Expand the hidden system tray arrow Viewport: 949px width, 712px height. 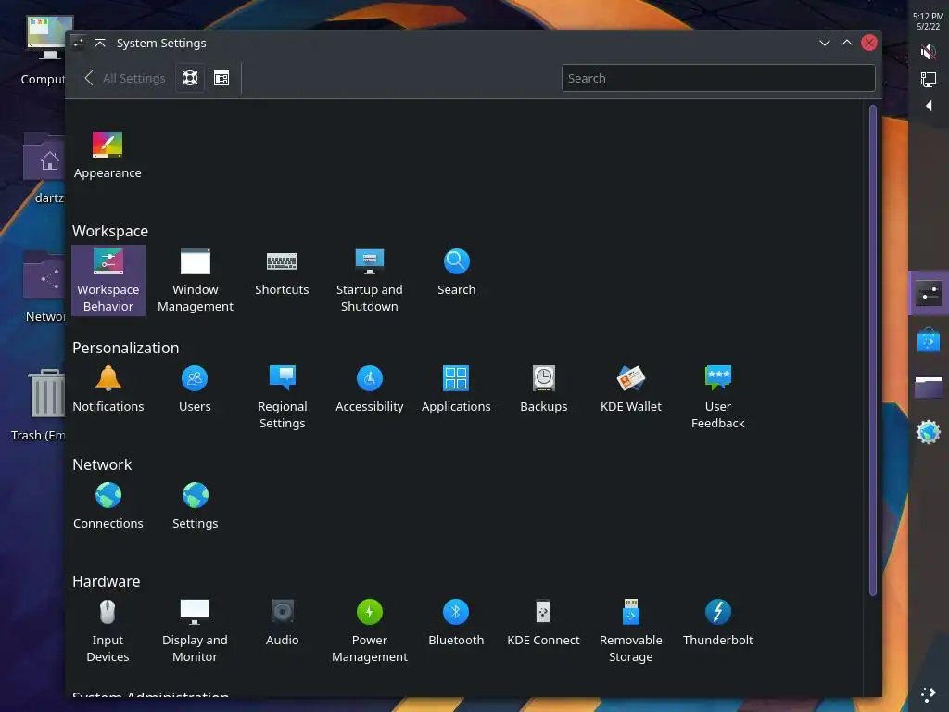[x=929, y=106]
